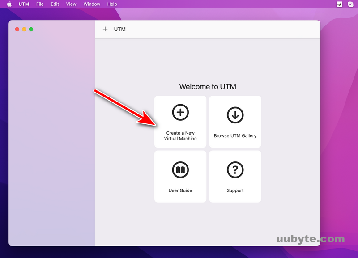This screenshot has height=258, width=358.
Task: Open the File menu
Action: tap(40, 4)
